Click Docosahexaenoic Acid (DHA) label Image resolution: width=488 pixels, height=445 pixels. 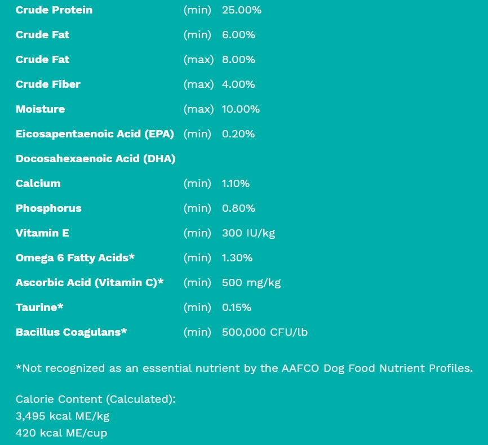point(95,159)
